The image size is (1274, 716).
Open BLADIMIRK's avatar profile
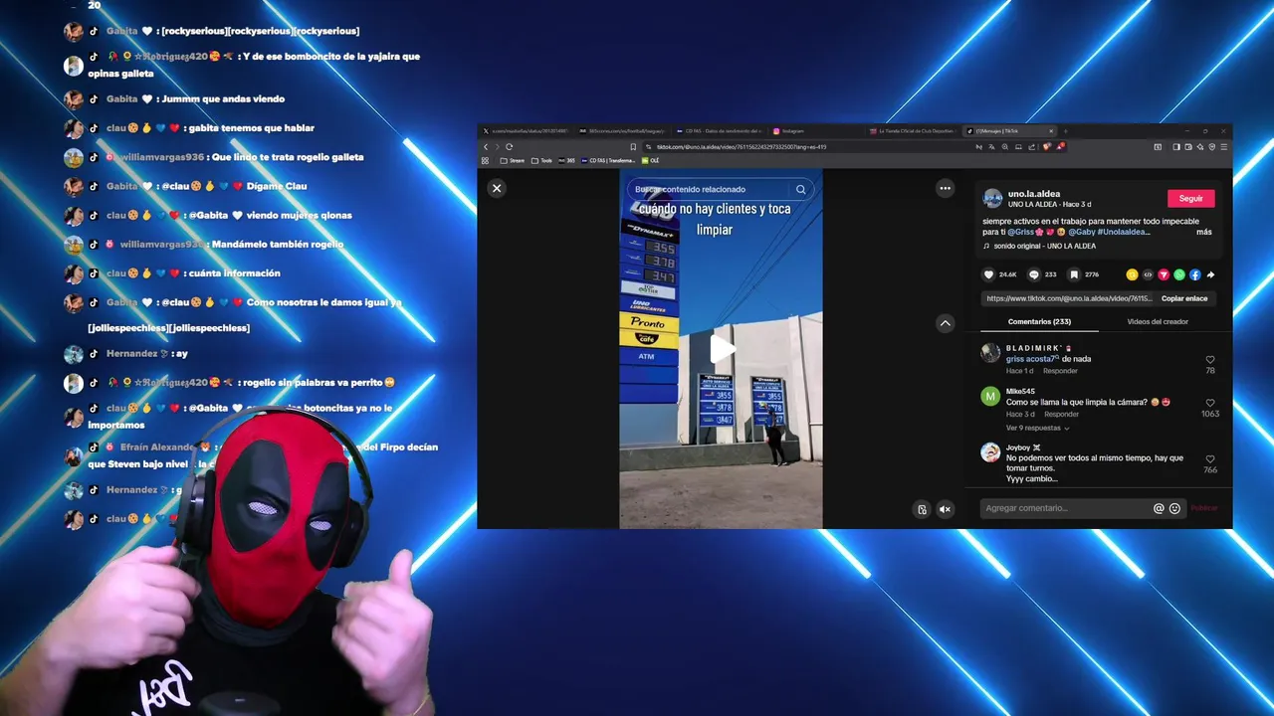[990, 353]
